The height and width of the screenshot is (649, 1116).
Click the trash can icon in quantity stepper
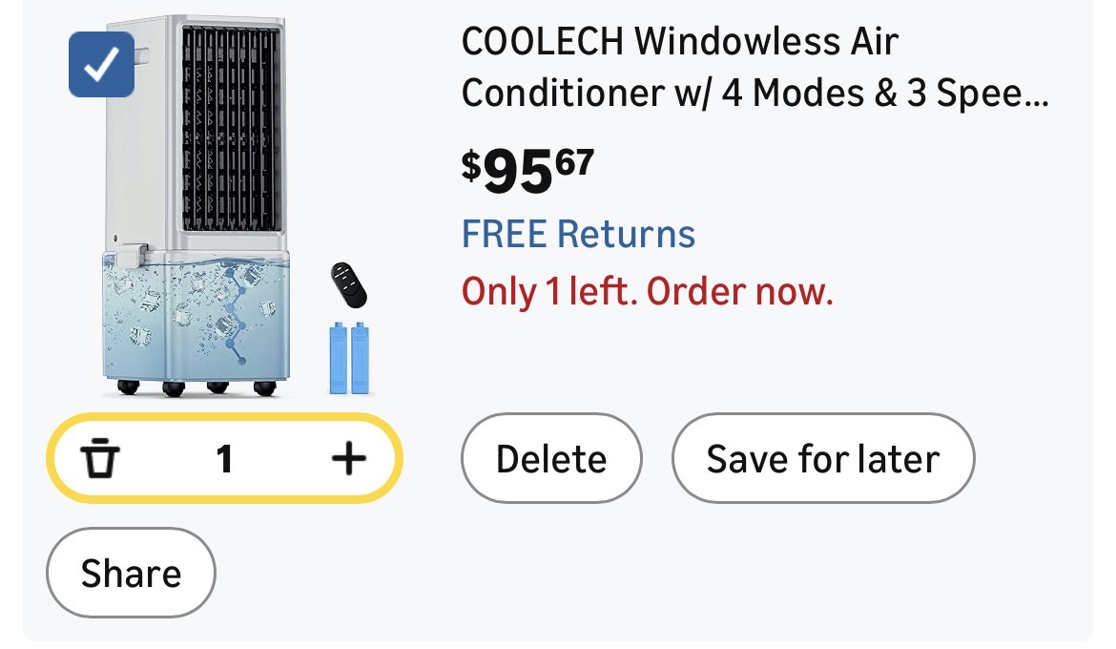(x=100, y=460)
